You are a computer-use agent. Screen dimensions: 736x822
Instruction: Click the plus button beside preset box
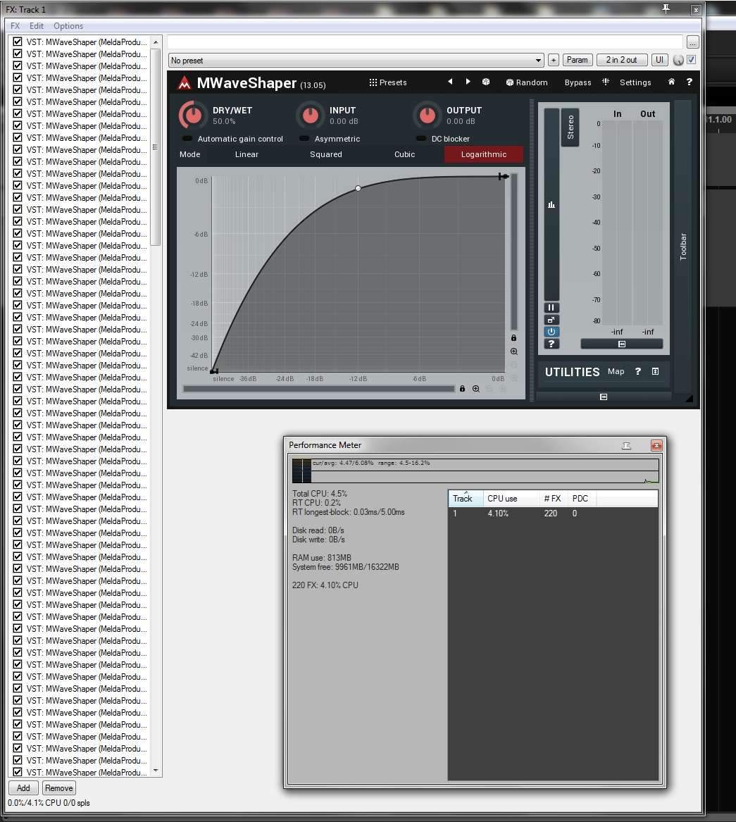tap(553, 61)
